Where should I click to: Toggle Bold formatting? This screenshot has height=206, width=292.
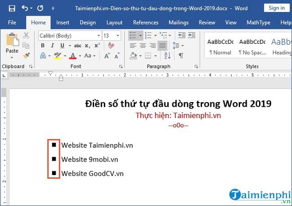pyautogui.click(x=43, y=45)
